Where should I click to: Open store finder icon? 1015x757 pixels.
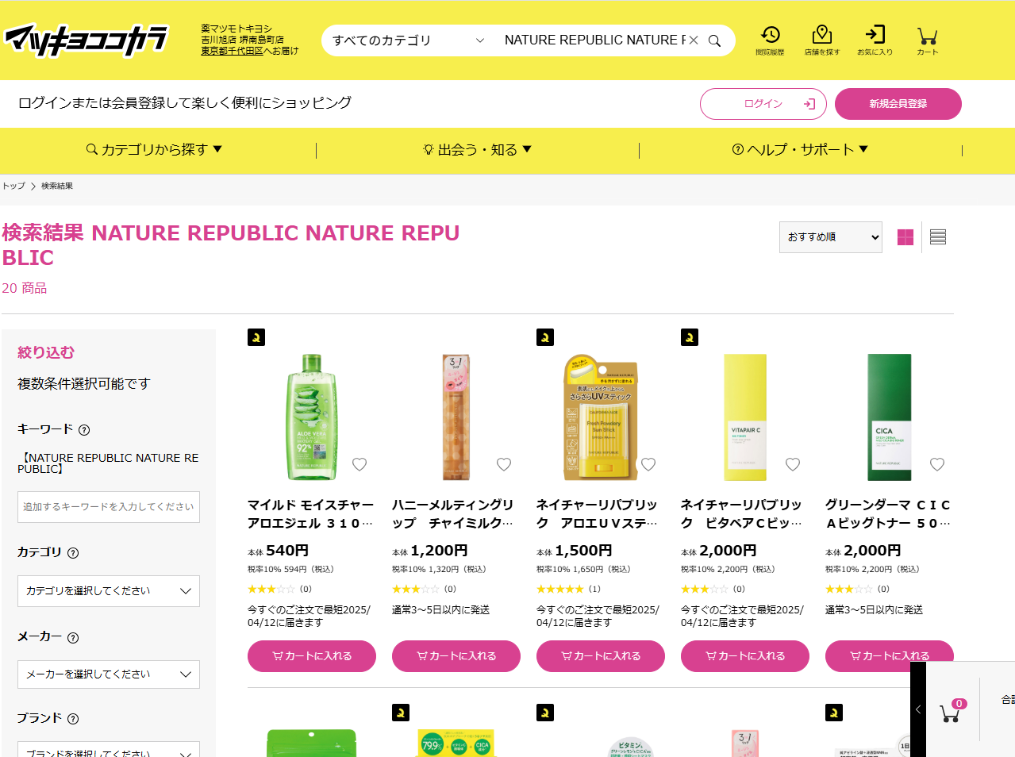pyautogui.click(x=822, y=40)
